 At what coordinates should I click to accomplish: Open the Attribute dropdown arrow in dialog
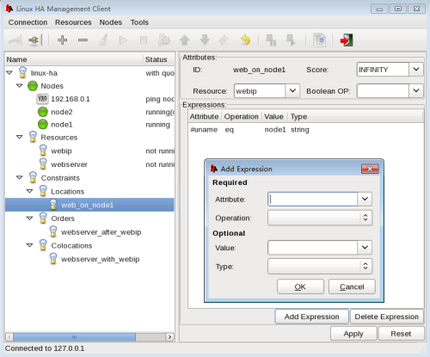click(365, 199)
